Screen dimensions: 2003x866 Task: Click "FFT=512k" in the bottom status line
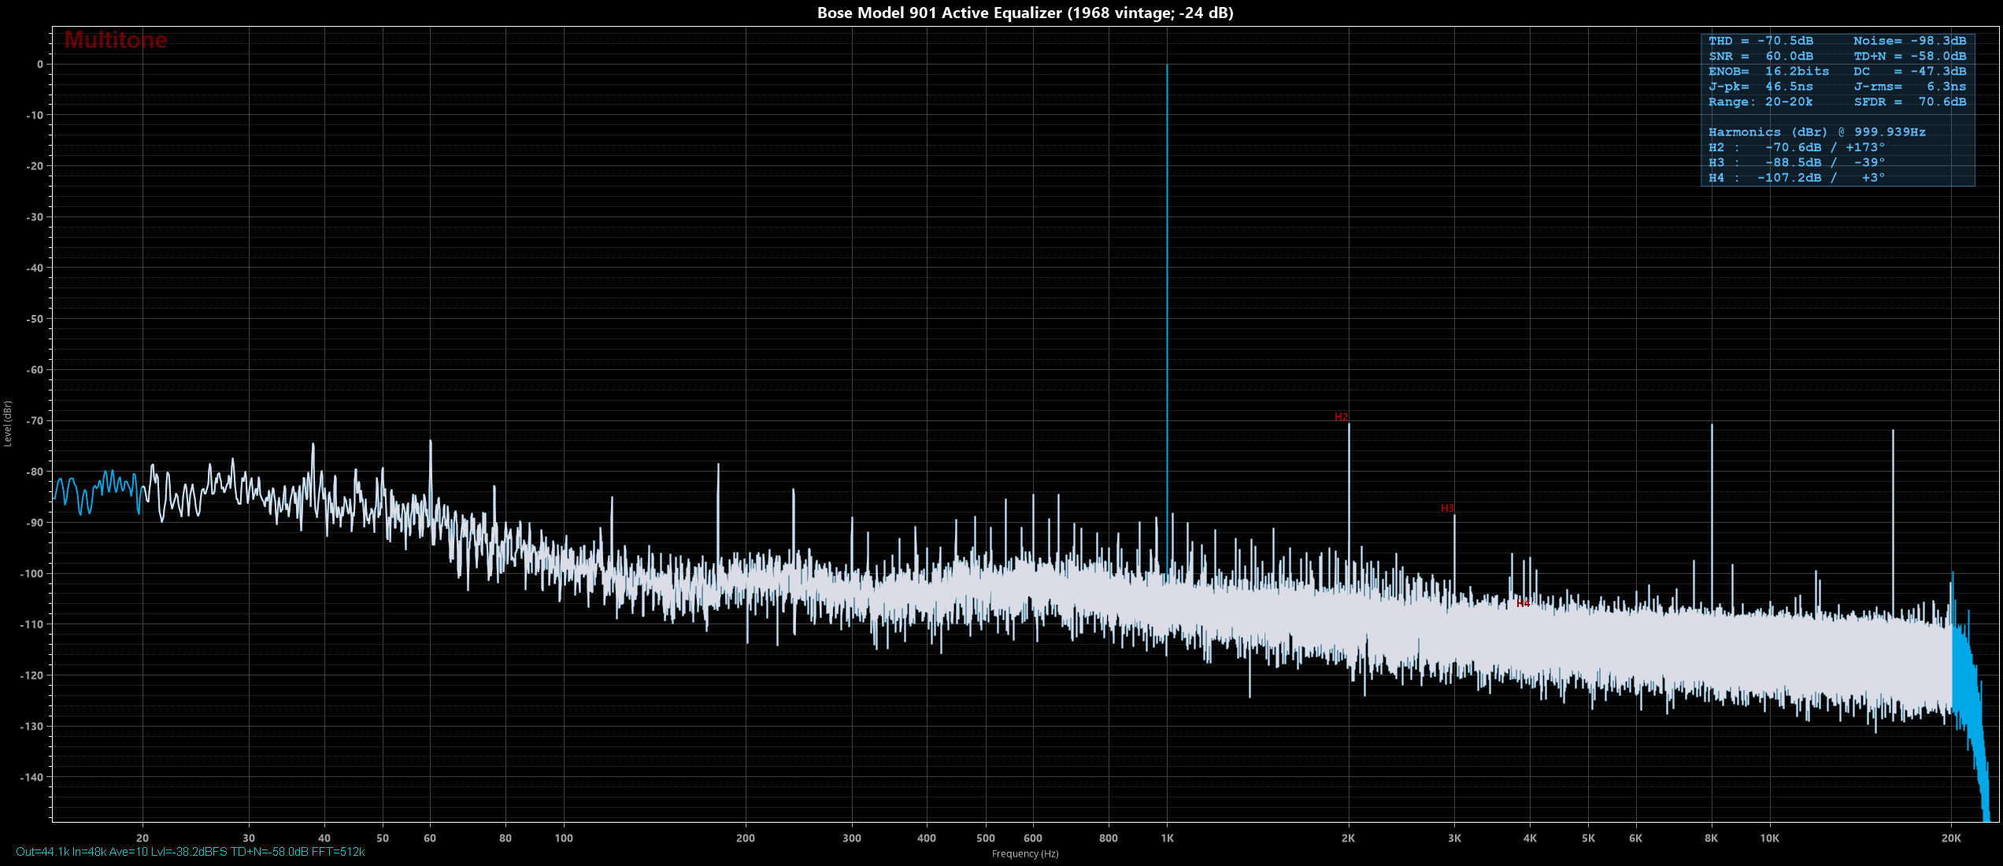coord(339,853)
